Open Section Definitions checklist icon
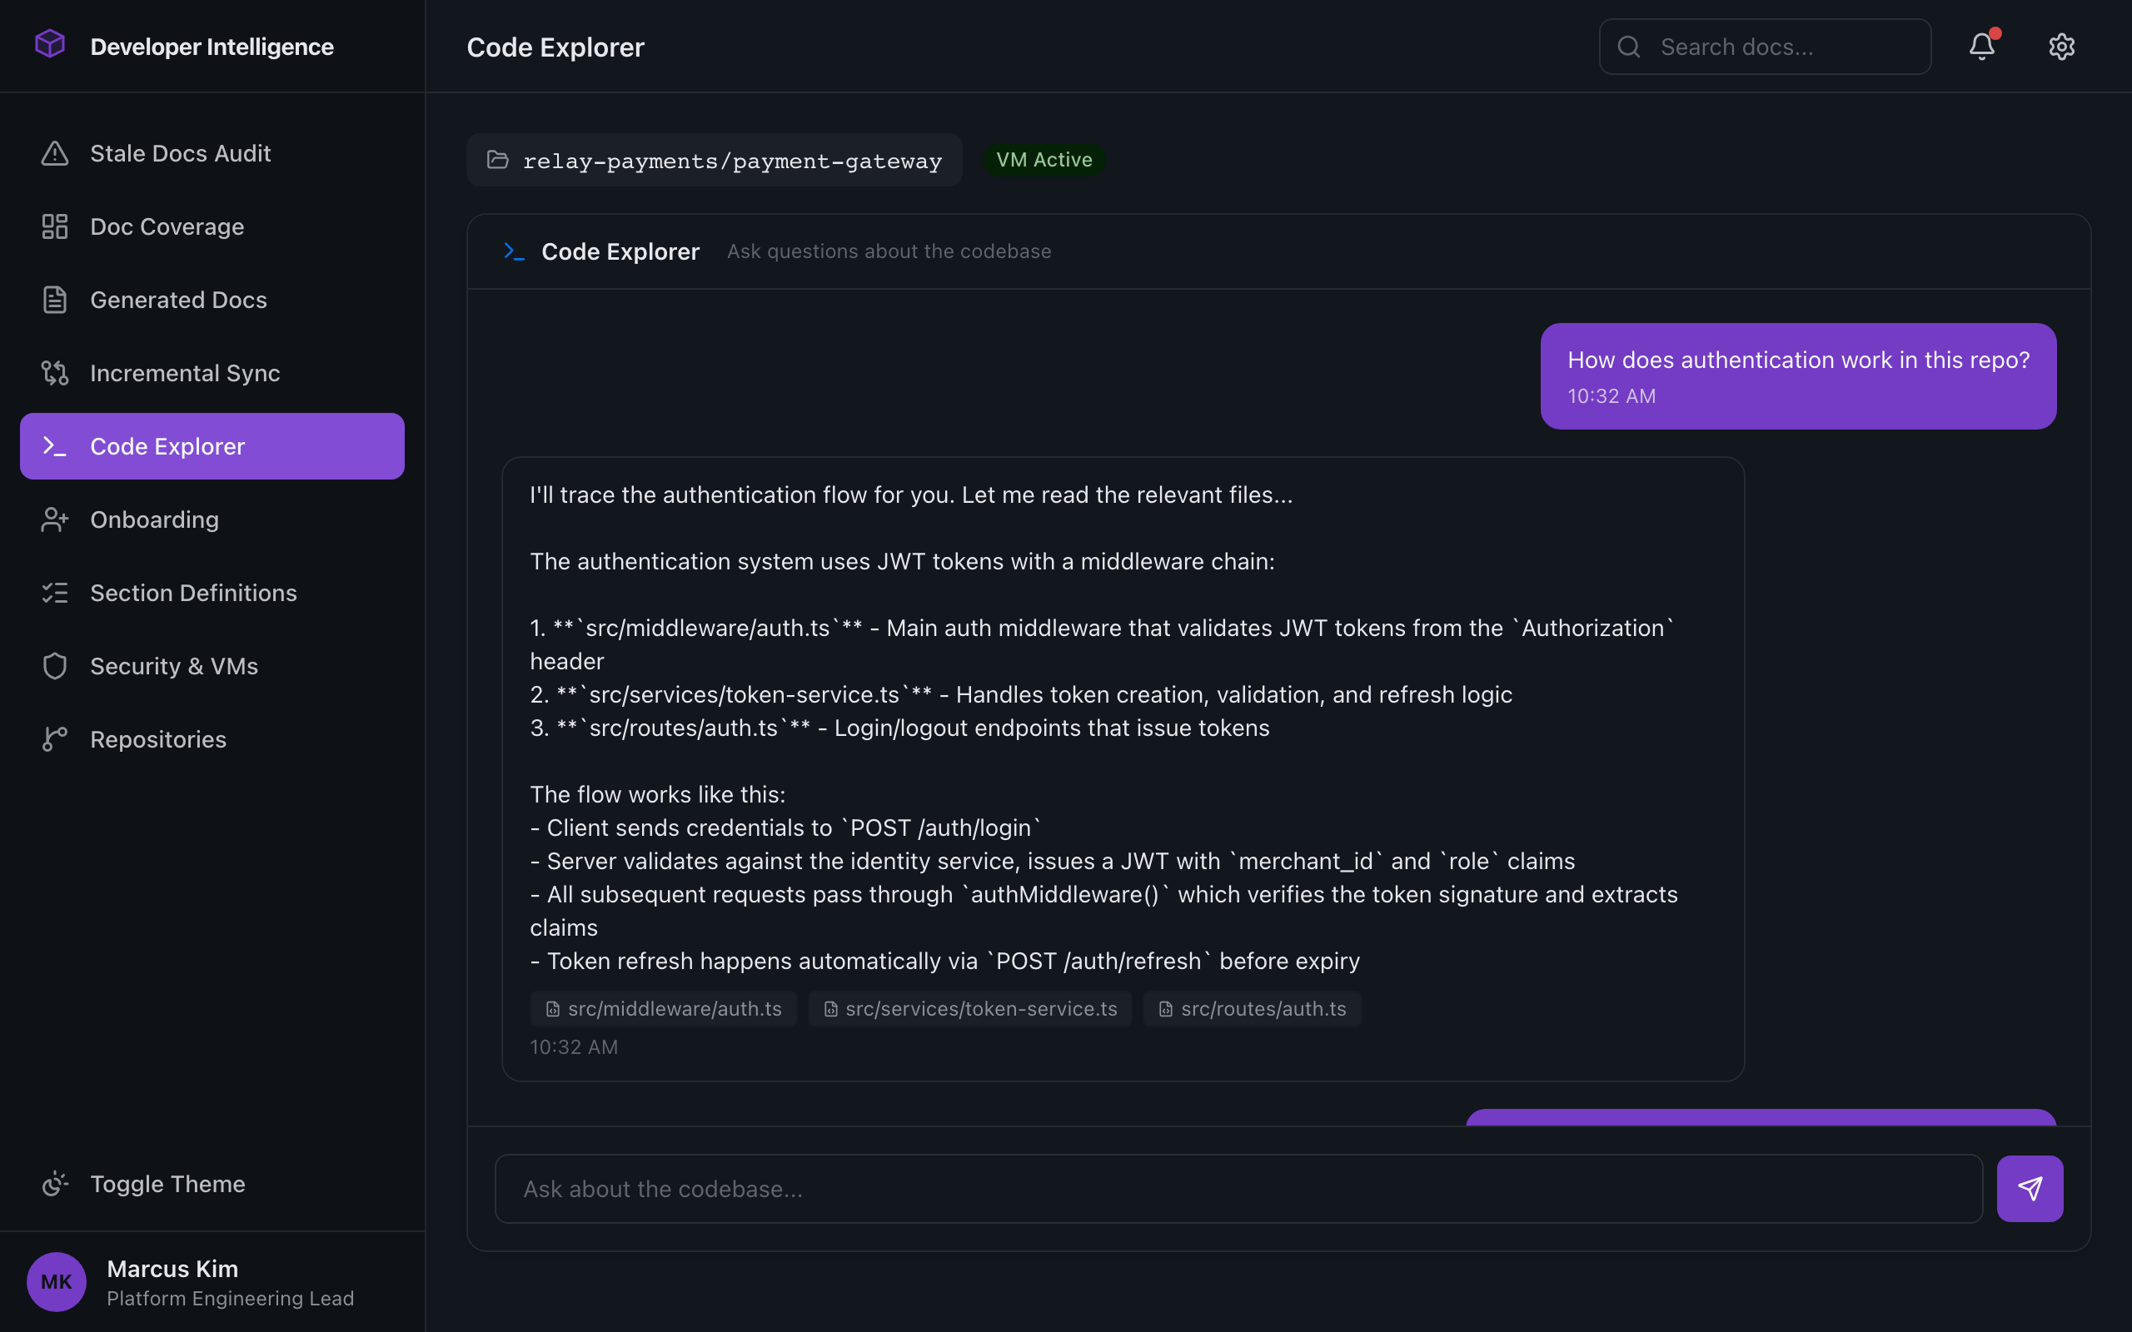 click(x=55, y=592)
